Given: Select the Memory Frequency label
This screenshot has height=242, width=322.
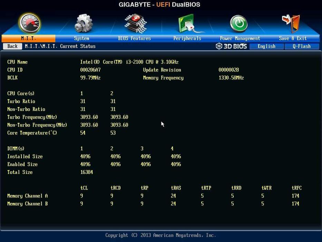Looking at the screenshot, I should [163, 78].
